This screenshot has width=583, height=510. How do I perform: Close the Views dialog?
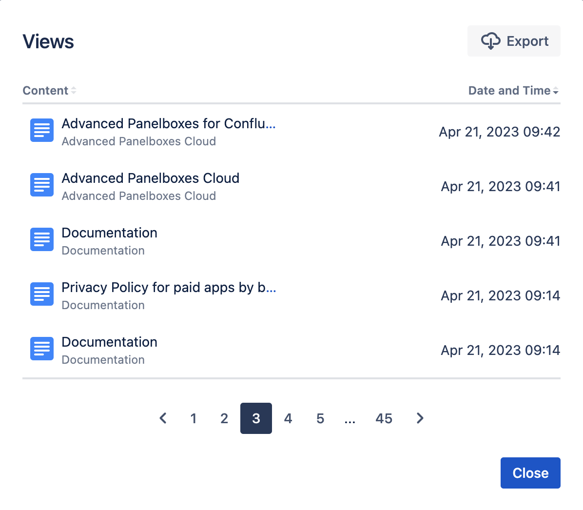pos(530,473)
